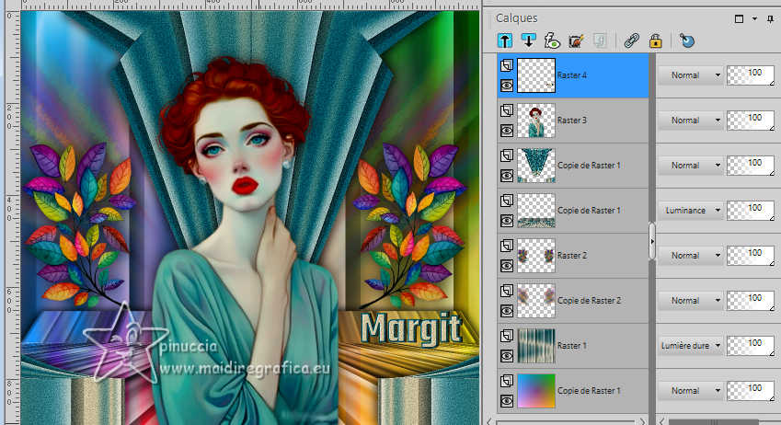Open the Lumière dure blend mode dropdown
The image size is (781, 425).
pyautogui.click(x=691, y=345)
